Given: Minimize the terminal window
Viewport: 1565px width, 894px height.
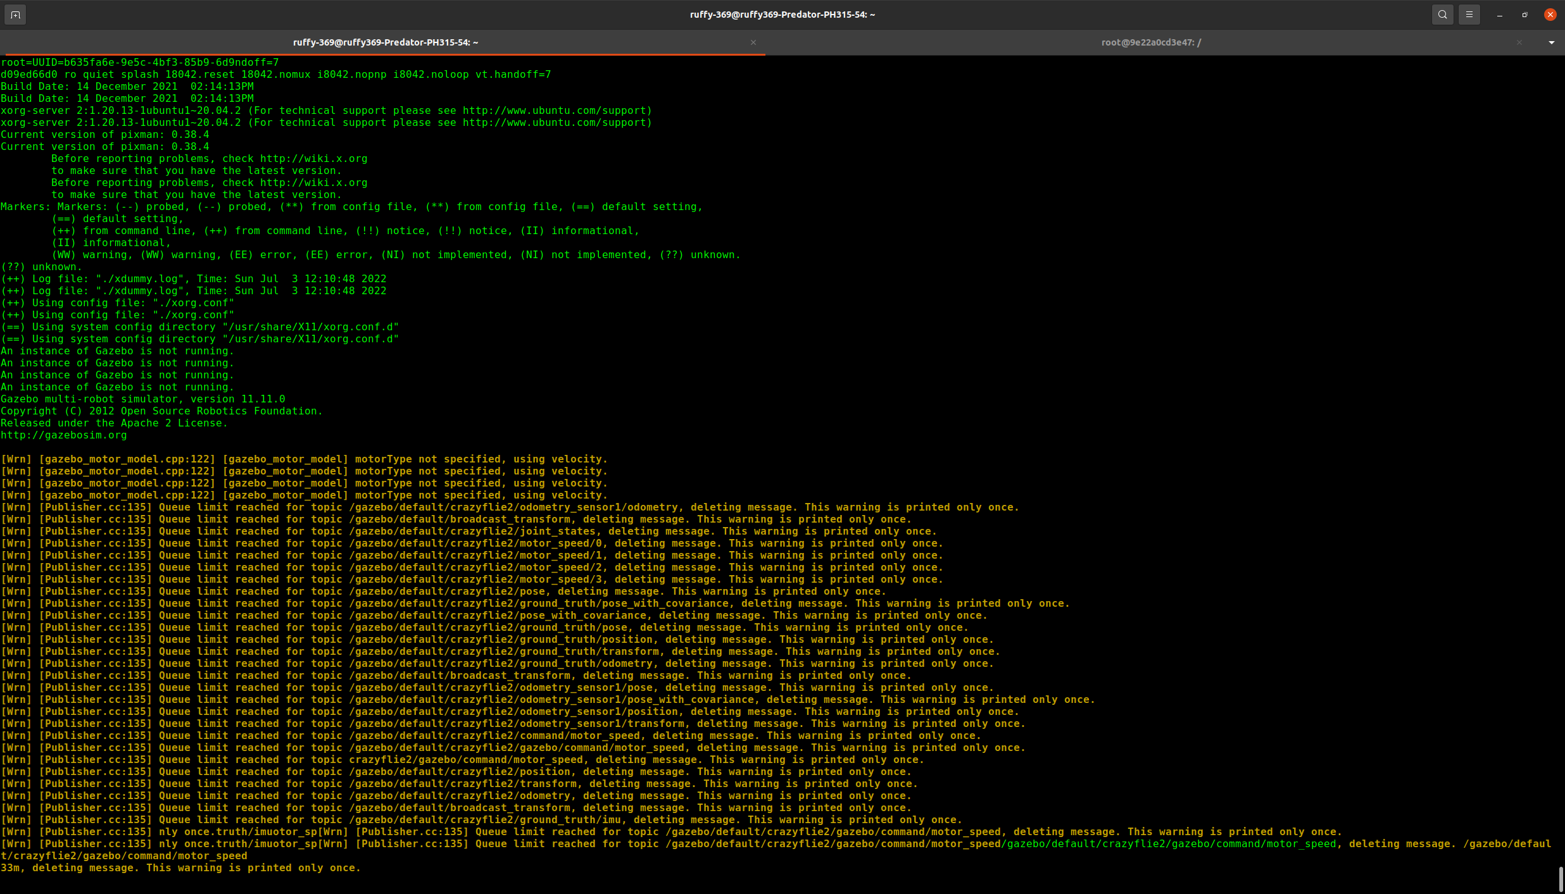Looking at the screenshot, I should coord(1499,15).
